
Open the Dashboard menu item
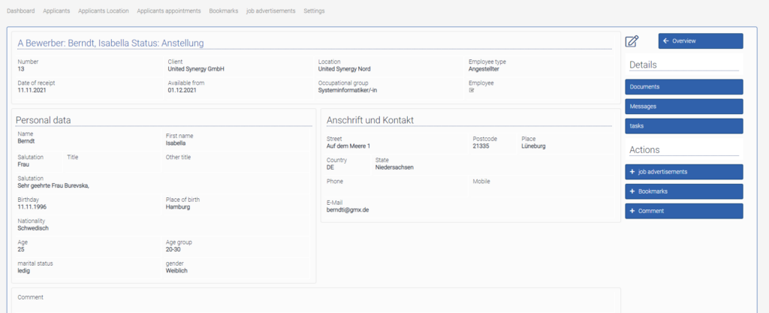[21, 11]
